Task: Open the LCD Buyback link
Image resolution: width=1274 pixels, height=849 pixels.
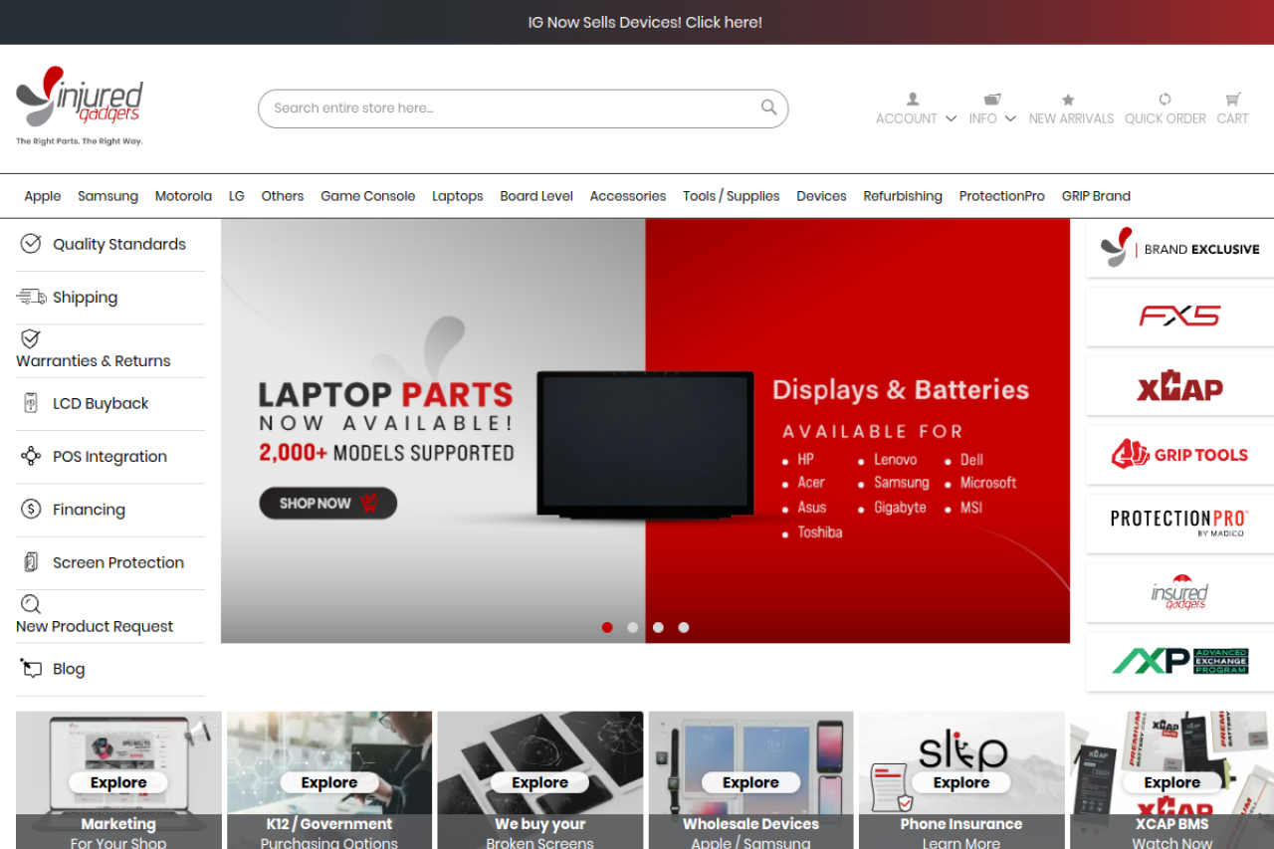Action: (x=101, y=403)
